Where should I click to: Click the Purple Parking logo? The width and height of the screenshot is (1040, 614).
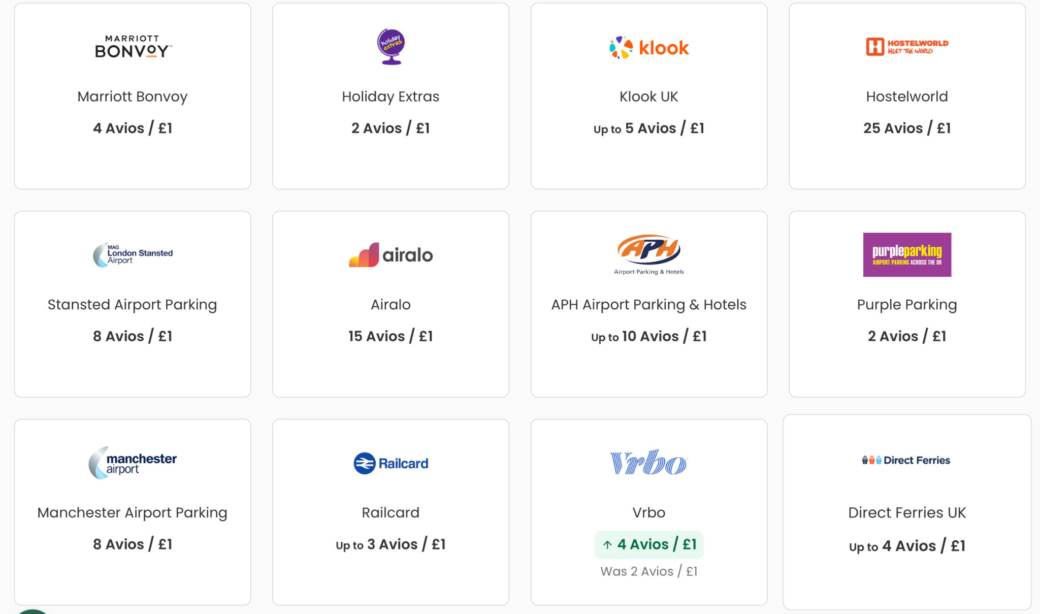pyautogui.click(x=907, y=254)
